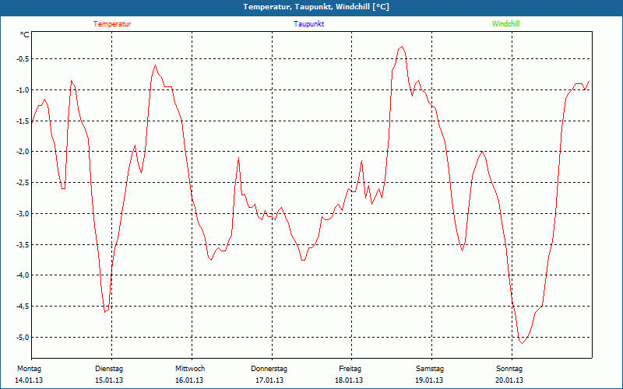Click the -5,0 y-axis value

click(x=23, y=337)
